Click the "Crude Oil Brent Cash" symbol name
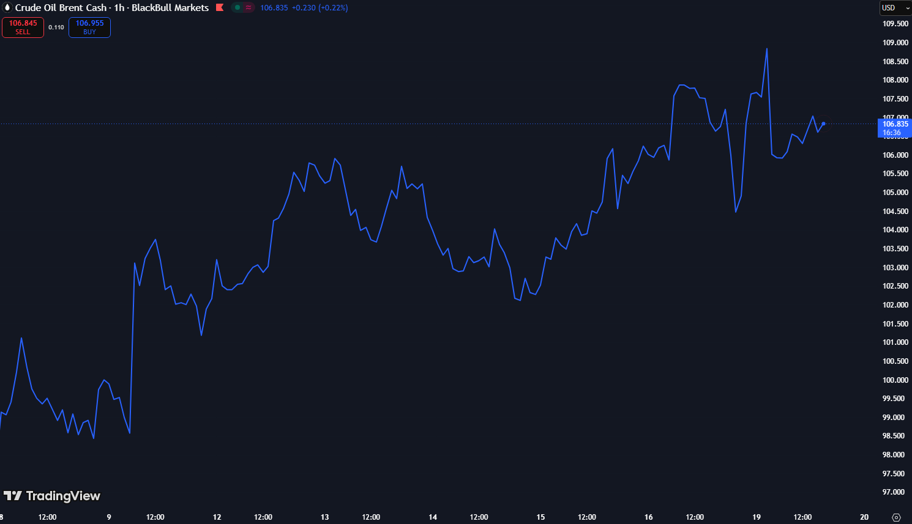This screenshot has width=912, height=524. tap(61, 8)
